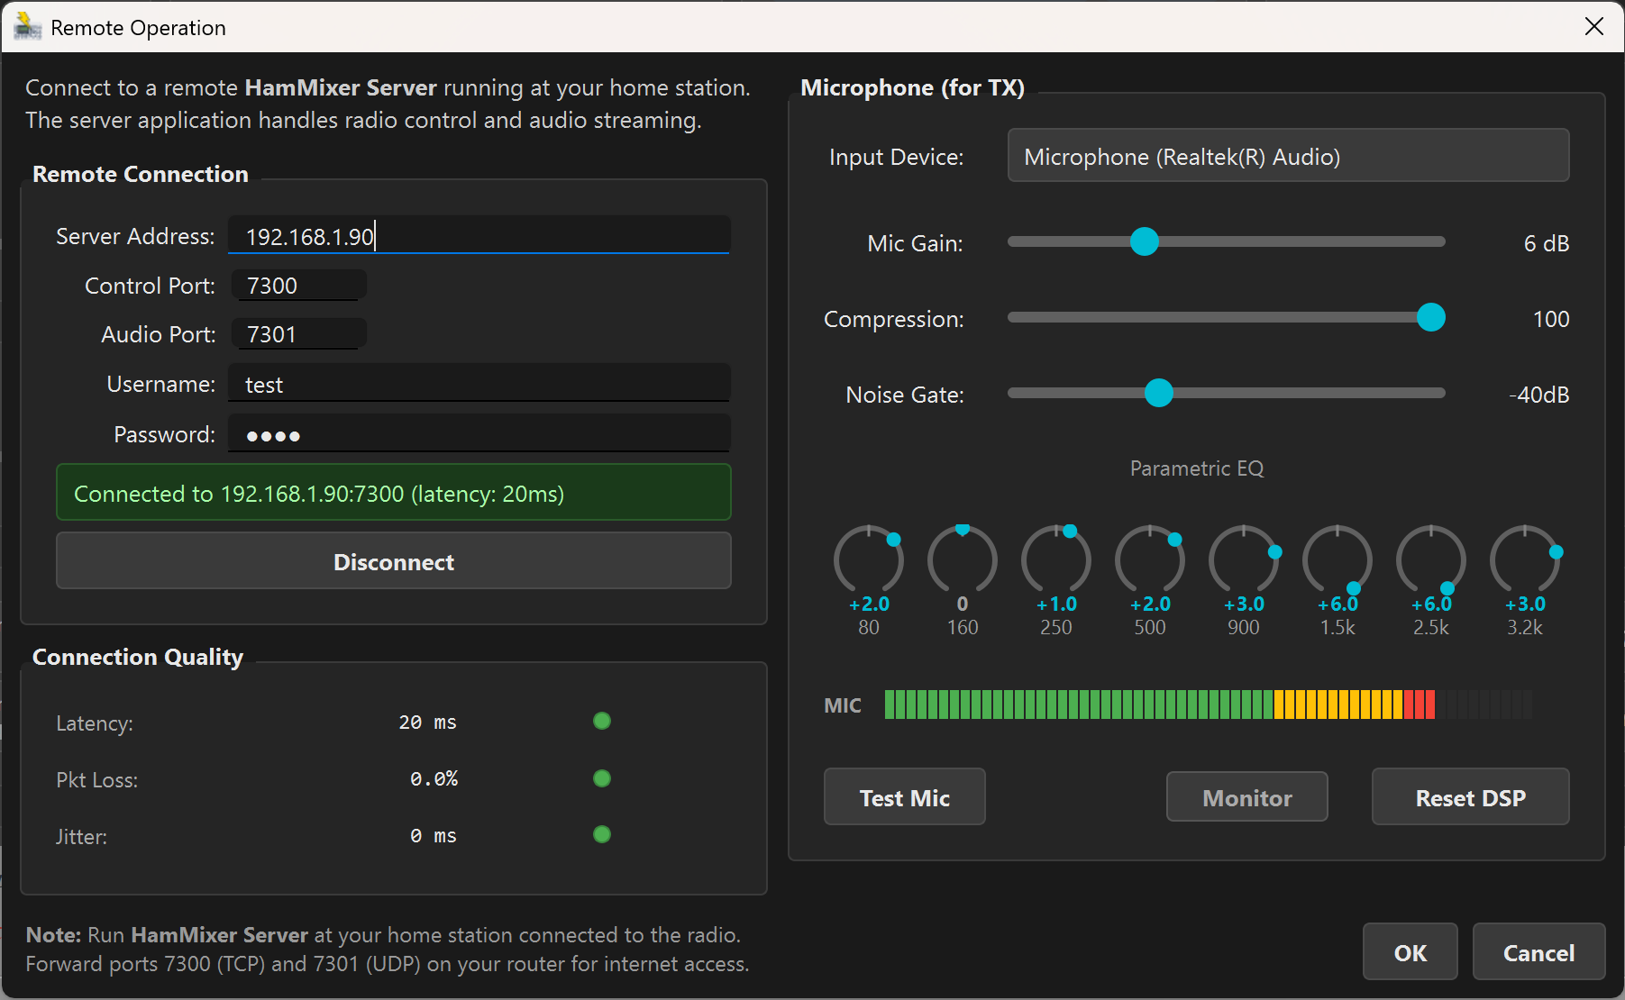This screenshot has width=1625, height=1000.
Task: Adjust the 900 Hz EQ knob
Action: click(1244, 559)
